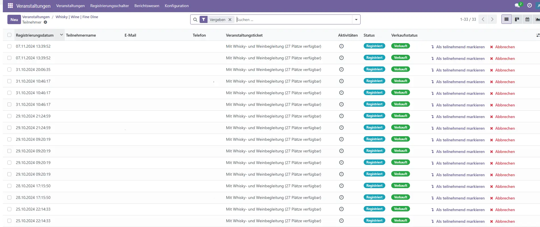This screenshot has width=540, height=227.
Task: Open the Teilnehmer gear settings icon
Action: tap(45, 22)
